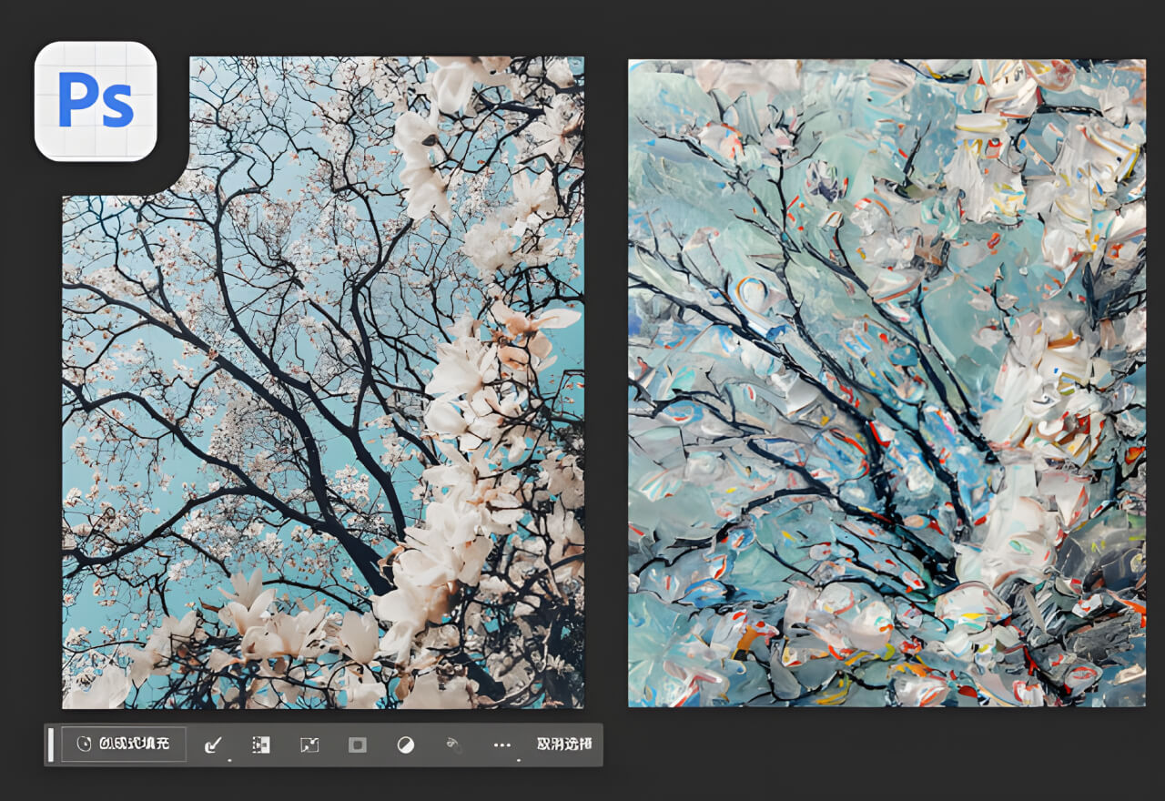This screenshot has width=1165, height=801.
Task: Select the Transform Image icon
Action: [309, 744]
